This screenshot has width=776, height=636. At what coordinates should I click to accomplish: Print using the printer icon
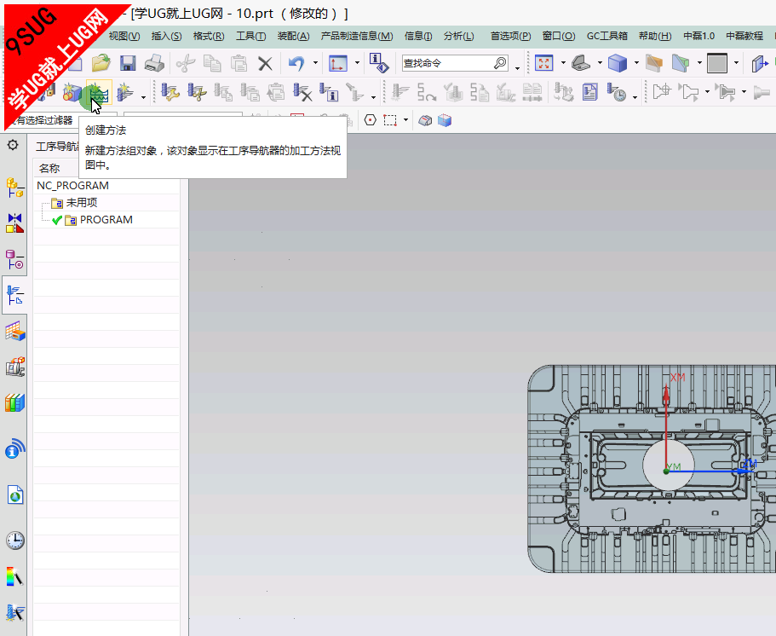coord(154,63)
